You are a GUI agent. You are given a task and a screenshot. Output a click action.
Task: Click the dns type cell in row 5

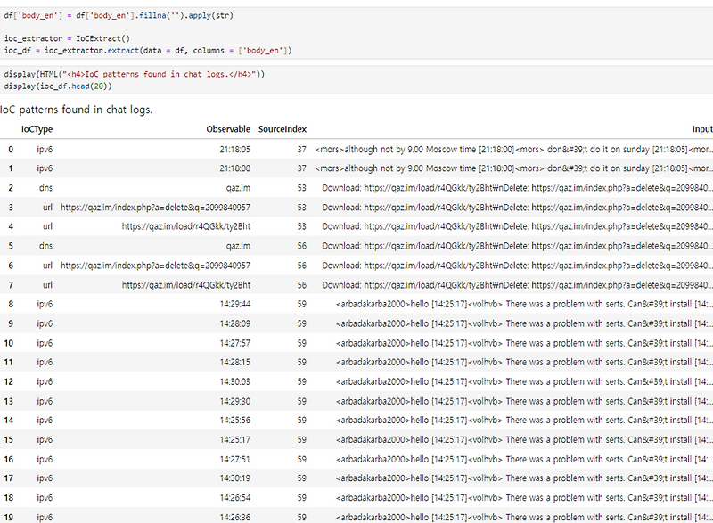click(x=45, y=246)
